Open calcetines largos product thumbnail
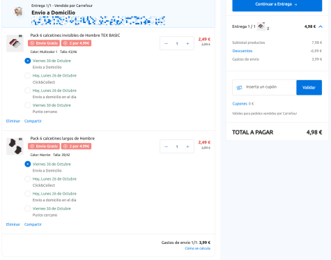This screenshot has height=260, width=331. point(15,146)
